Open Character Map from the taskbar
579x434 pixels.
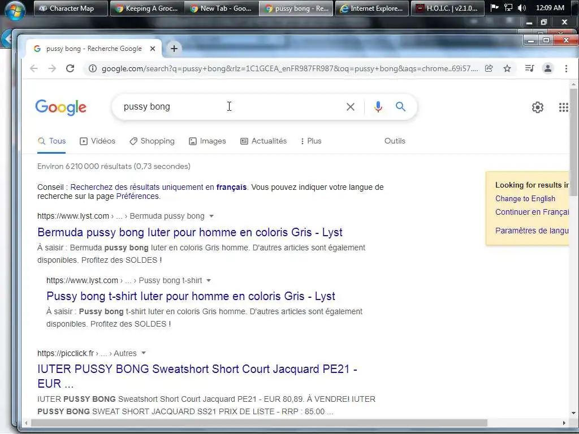[x=71, y=8]
